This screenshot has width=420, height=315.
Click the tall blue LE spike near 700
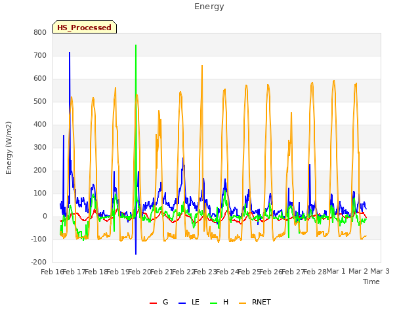click(x=70, y=52)
